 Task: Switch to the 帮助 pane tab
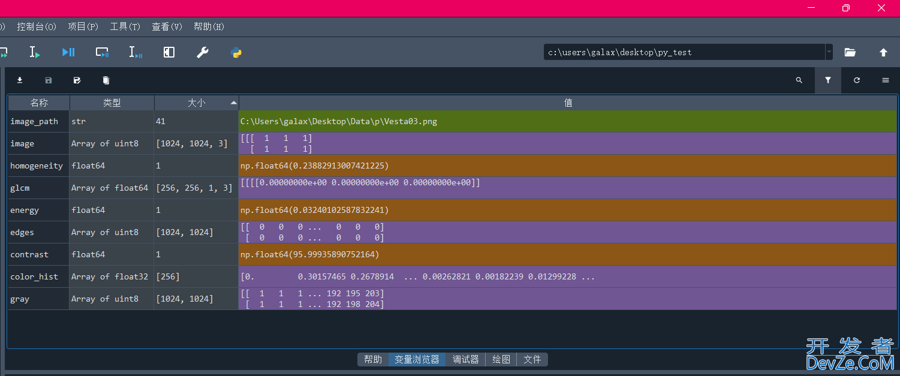coord(373,359)
